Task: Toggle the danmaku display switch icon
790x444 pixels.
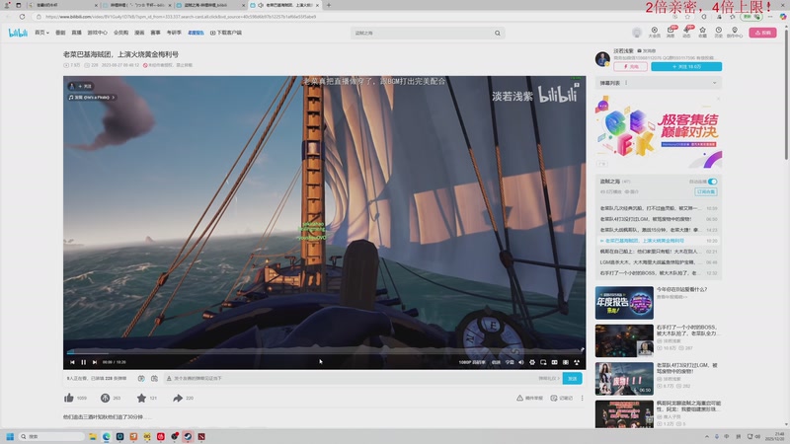Action: 141,379
